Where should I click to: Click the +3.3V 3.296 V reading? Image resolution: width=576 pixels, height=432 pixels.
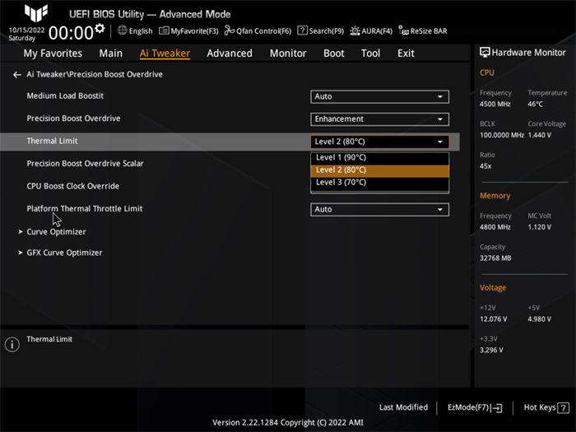(x=491, y=351)
